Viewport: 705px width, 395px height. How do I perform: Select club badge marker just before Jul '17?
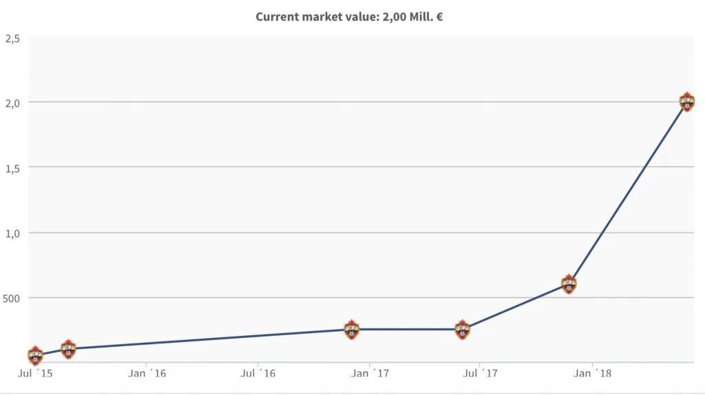[463, 330]
